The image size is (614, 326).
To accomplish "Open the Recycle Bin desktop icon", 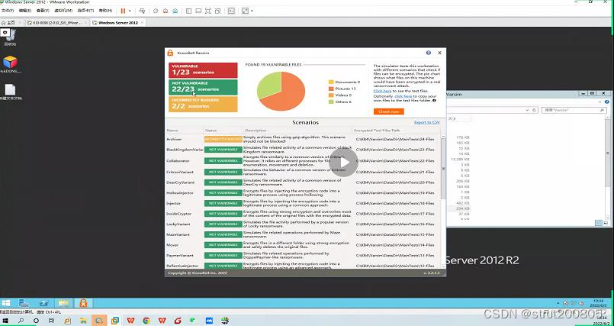I will click(9, 35).
